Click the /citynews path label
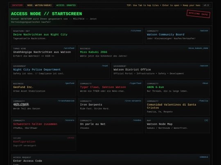Image resolution: width=221 pixels, height=165 pixels. (136, 31)
